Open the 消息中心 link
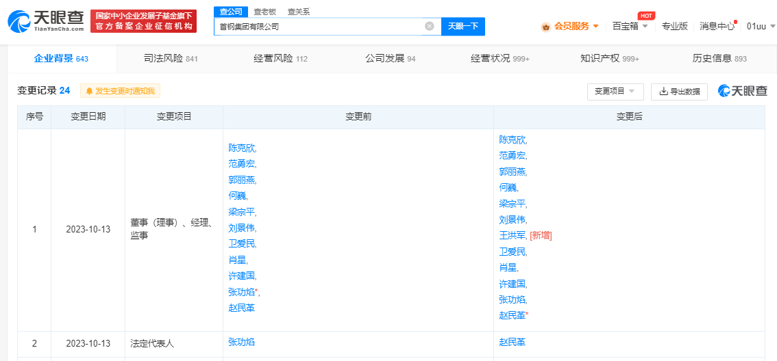The image size is (777, 361). (717, 27)
